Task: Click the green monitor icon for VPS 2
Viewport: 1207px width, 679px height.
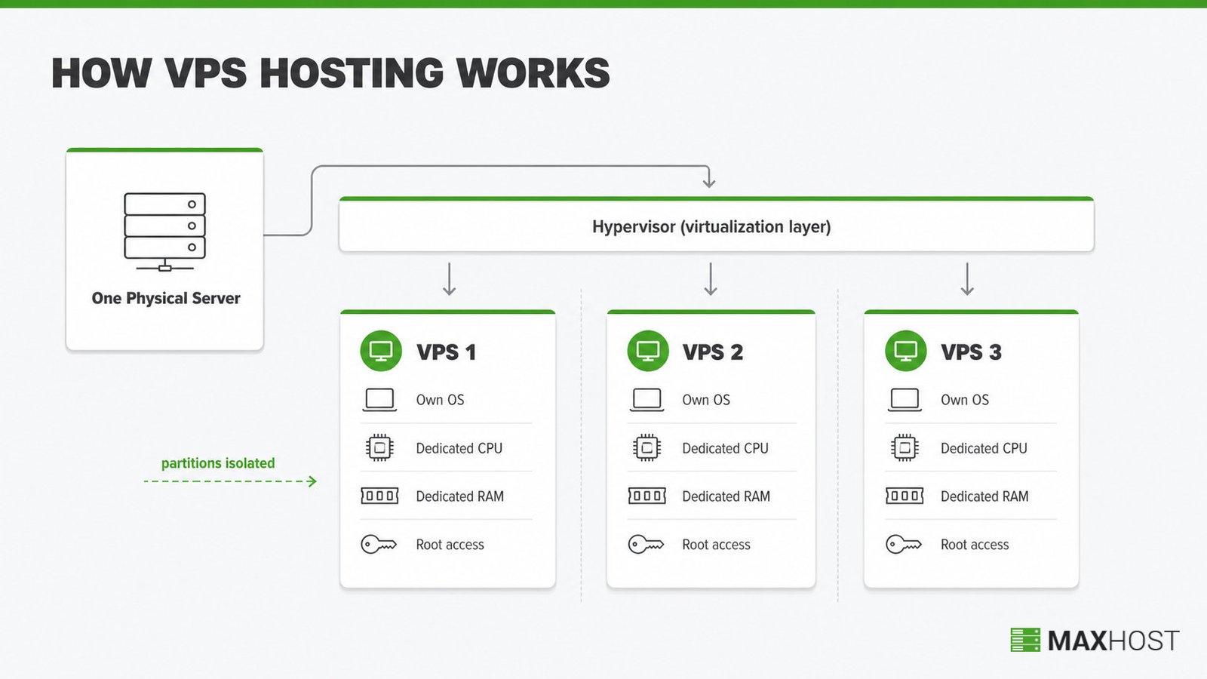Action: (x=648, y=351)
